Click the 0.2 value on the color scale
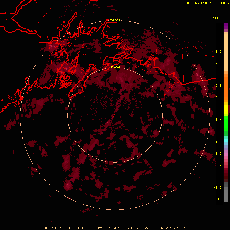The height and width of the screenshot is (230, 230). (x=218, y=165)
